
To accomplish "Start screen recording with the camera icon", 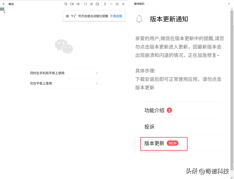I will tap(72, 4).
